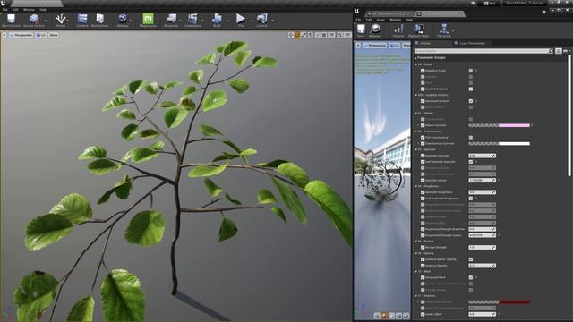The image size is (573, 322).
Task: Click the Details panel vertical scrollbar
Action: click(x=569, y=115)
